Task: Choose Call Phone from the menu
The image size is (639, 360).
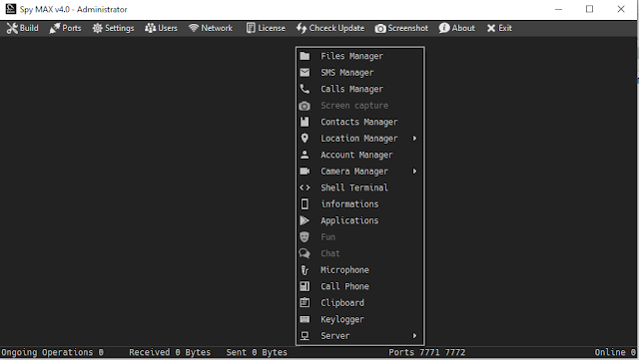Action: point(359,286)
